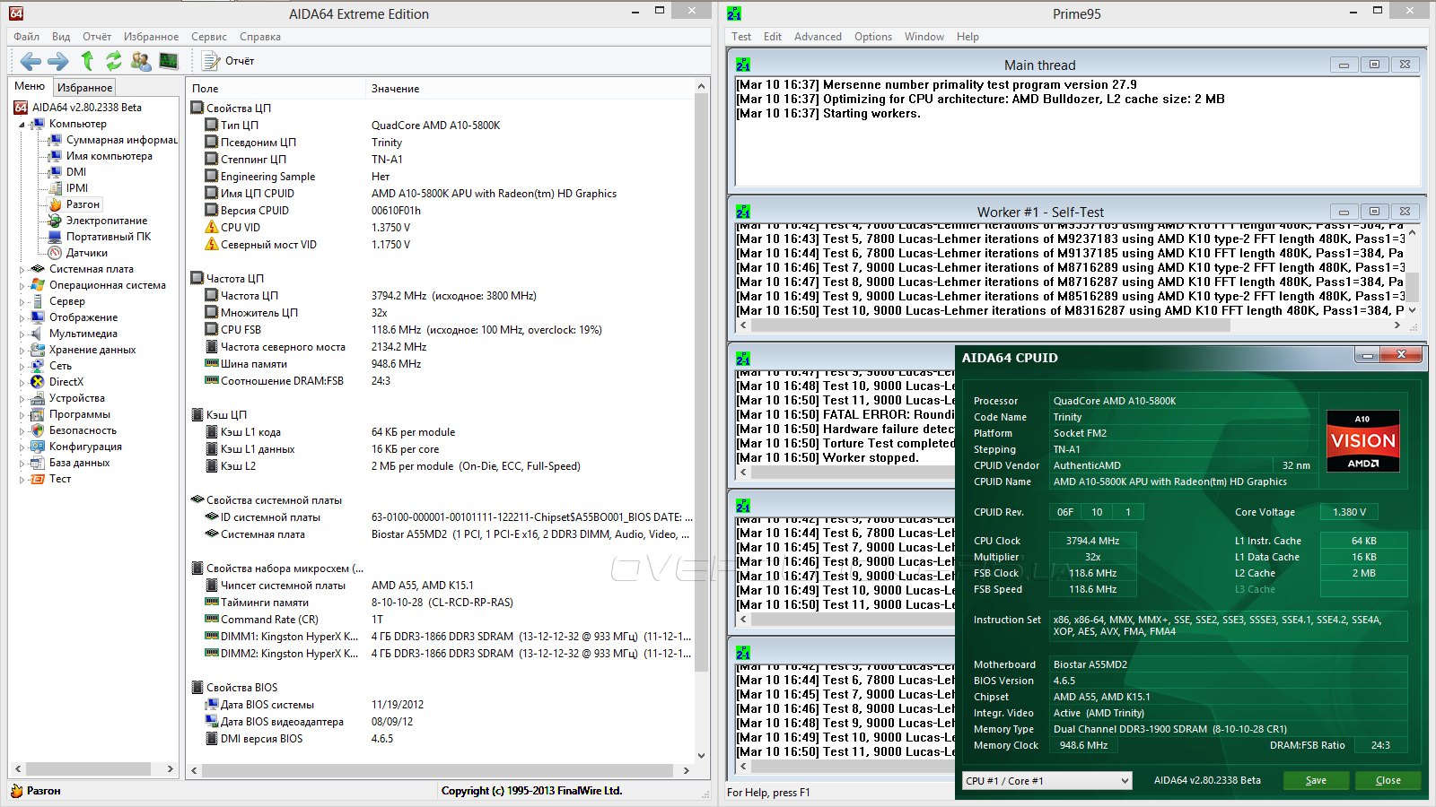Click the Значение column header
Image resolution: width=1436 pixels, height=807 pixels.
(x=396, y=89)
